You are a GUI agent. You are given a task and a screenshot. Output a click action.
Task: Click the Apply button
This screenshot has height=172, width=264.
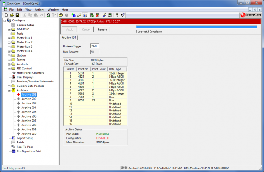pyautogui.click(x=70, y=29)
